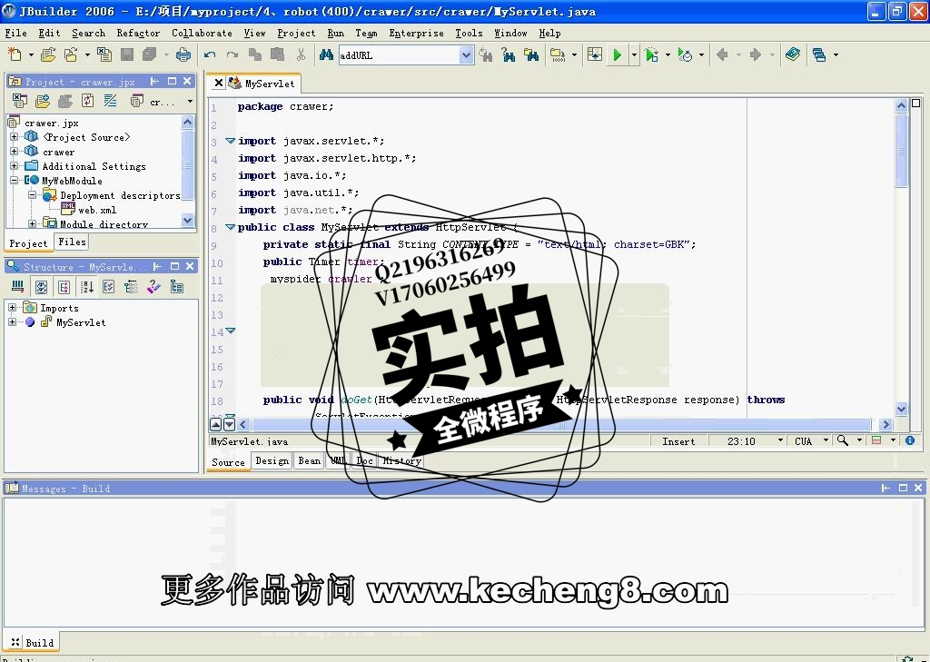Toggle the visibility filter button in Structure toolbar
Image resolution: width=930 pixels, height=662 pixels.
click(x=41, y=288)
